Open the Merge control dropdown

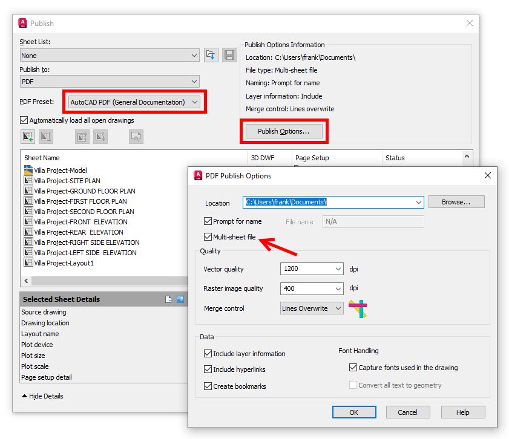pos(312,308)
